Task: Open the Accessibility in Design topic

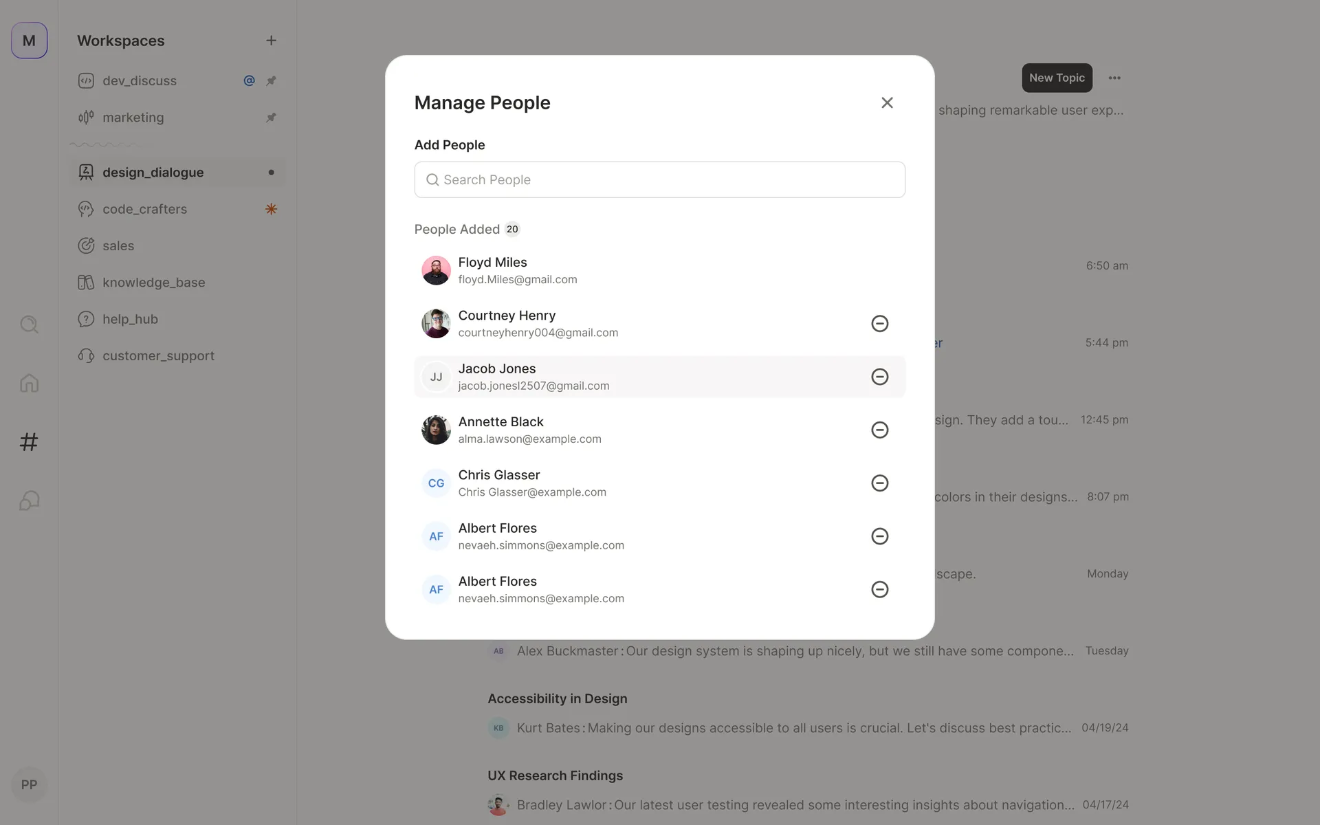Action: tap(558, 698)
